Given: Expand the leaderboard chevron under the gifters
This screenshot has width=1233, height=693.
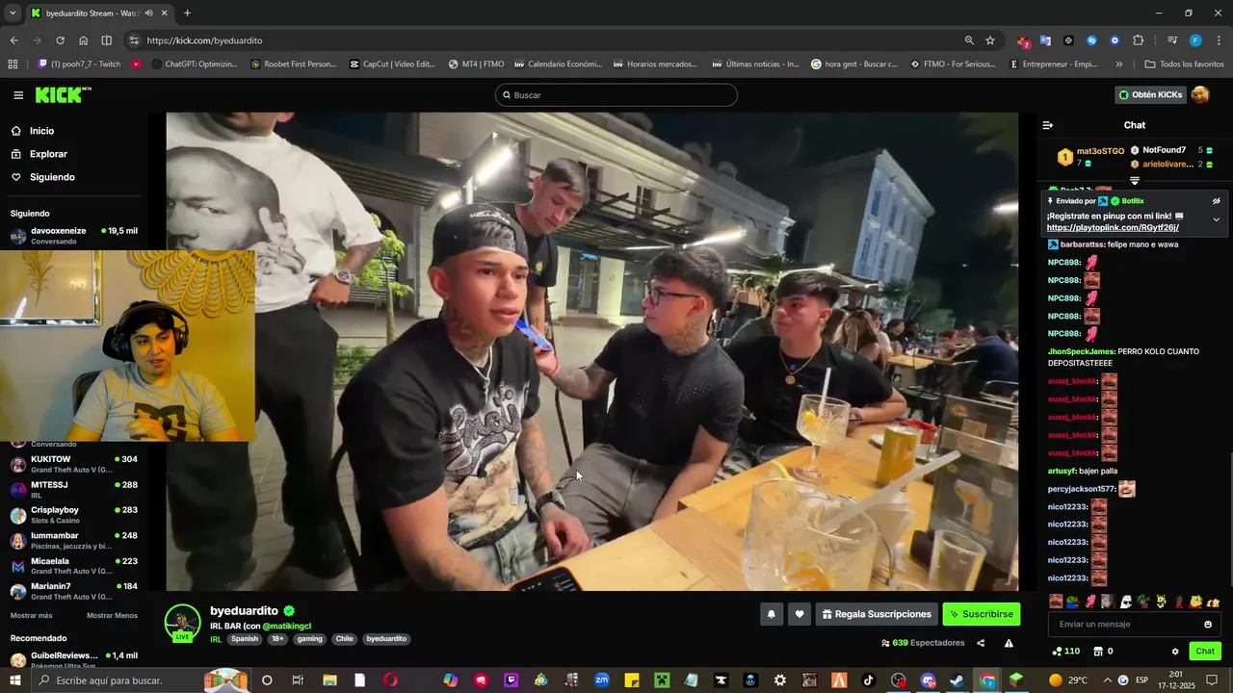Looking at the screenshot, I should [1135, 180].
